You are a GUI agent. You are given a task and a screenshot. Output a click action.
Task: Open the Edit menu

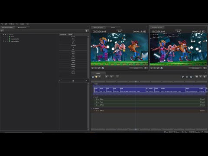click(6, 24)
